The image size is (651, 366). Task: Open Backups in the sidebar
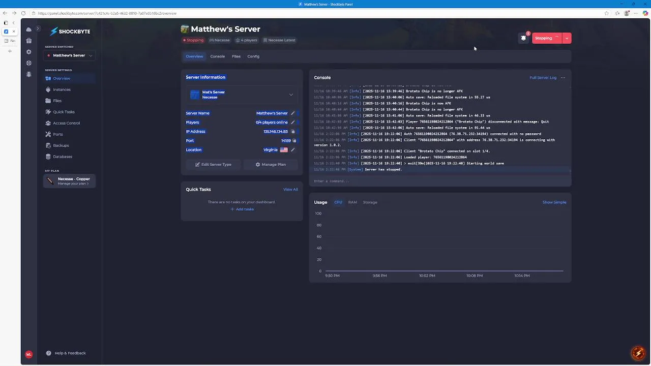pos(69,145)
